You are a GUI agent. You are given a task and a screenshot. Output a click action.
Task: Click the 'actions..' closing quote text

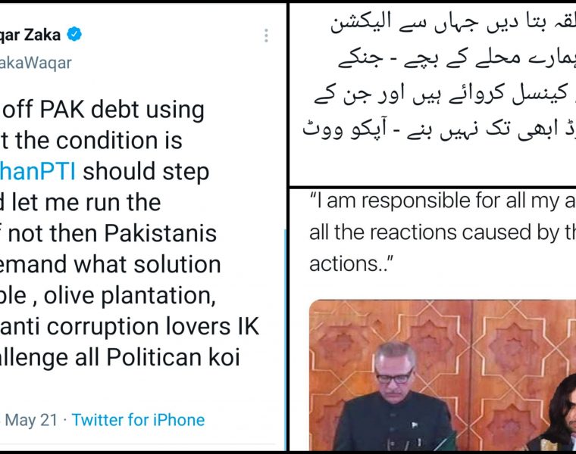[351, 263]
